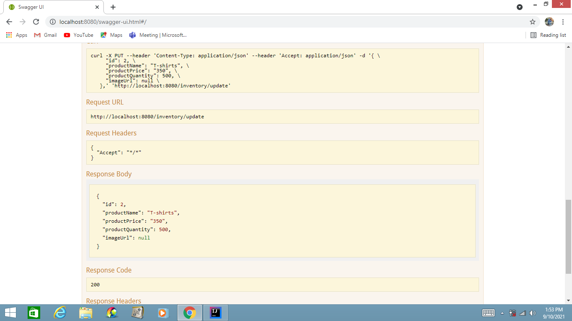Click "productName" in the Response Body
Screen dimensions: 572x321
click(122, 213)
